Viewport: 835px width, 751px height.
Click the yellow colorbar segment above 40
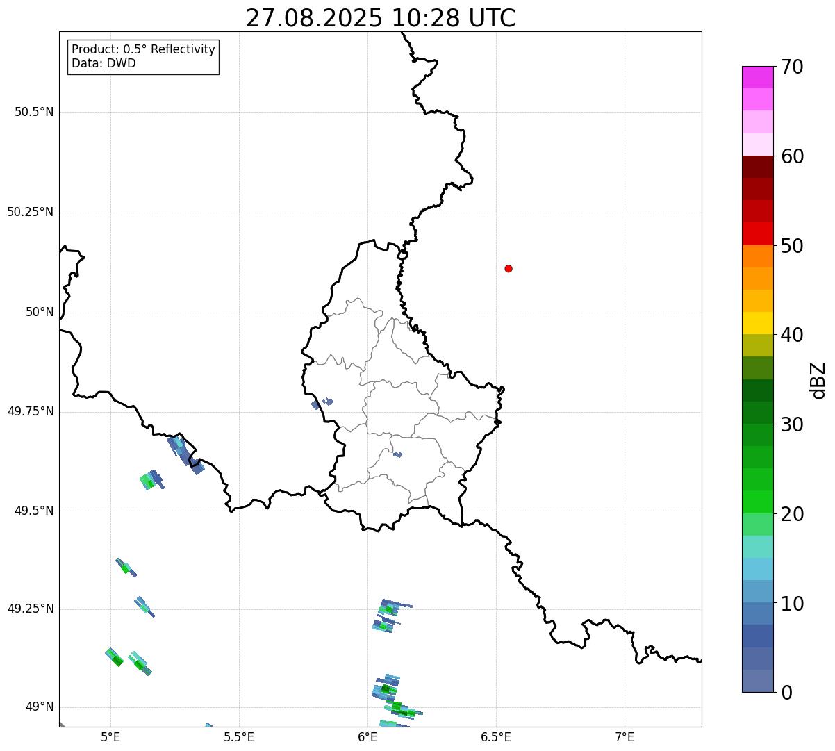point(757,323)
